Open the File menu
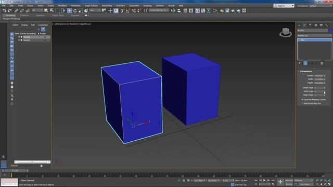 4,6
